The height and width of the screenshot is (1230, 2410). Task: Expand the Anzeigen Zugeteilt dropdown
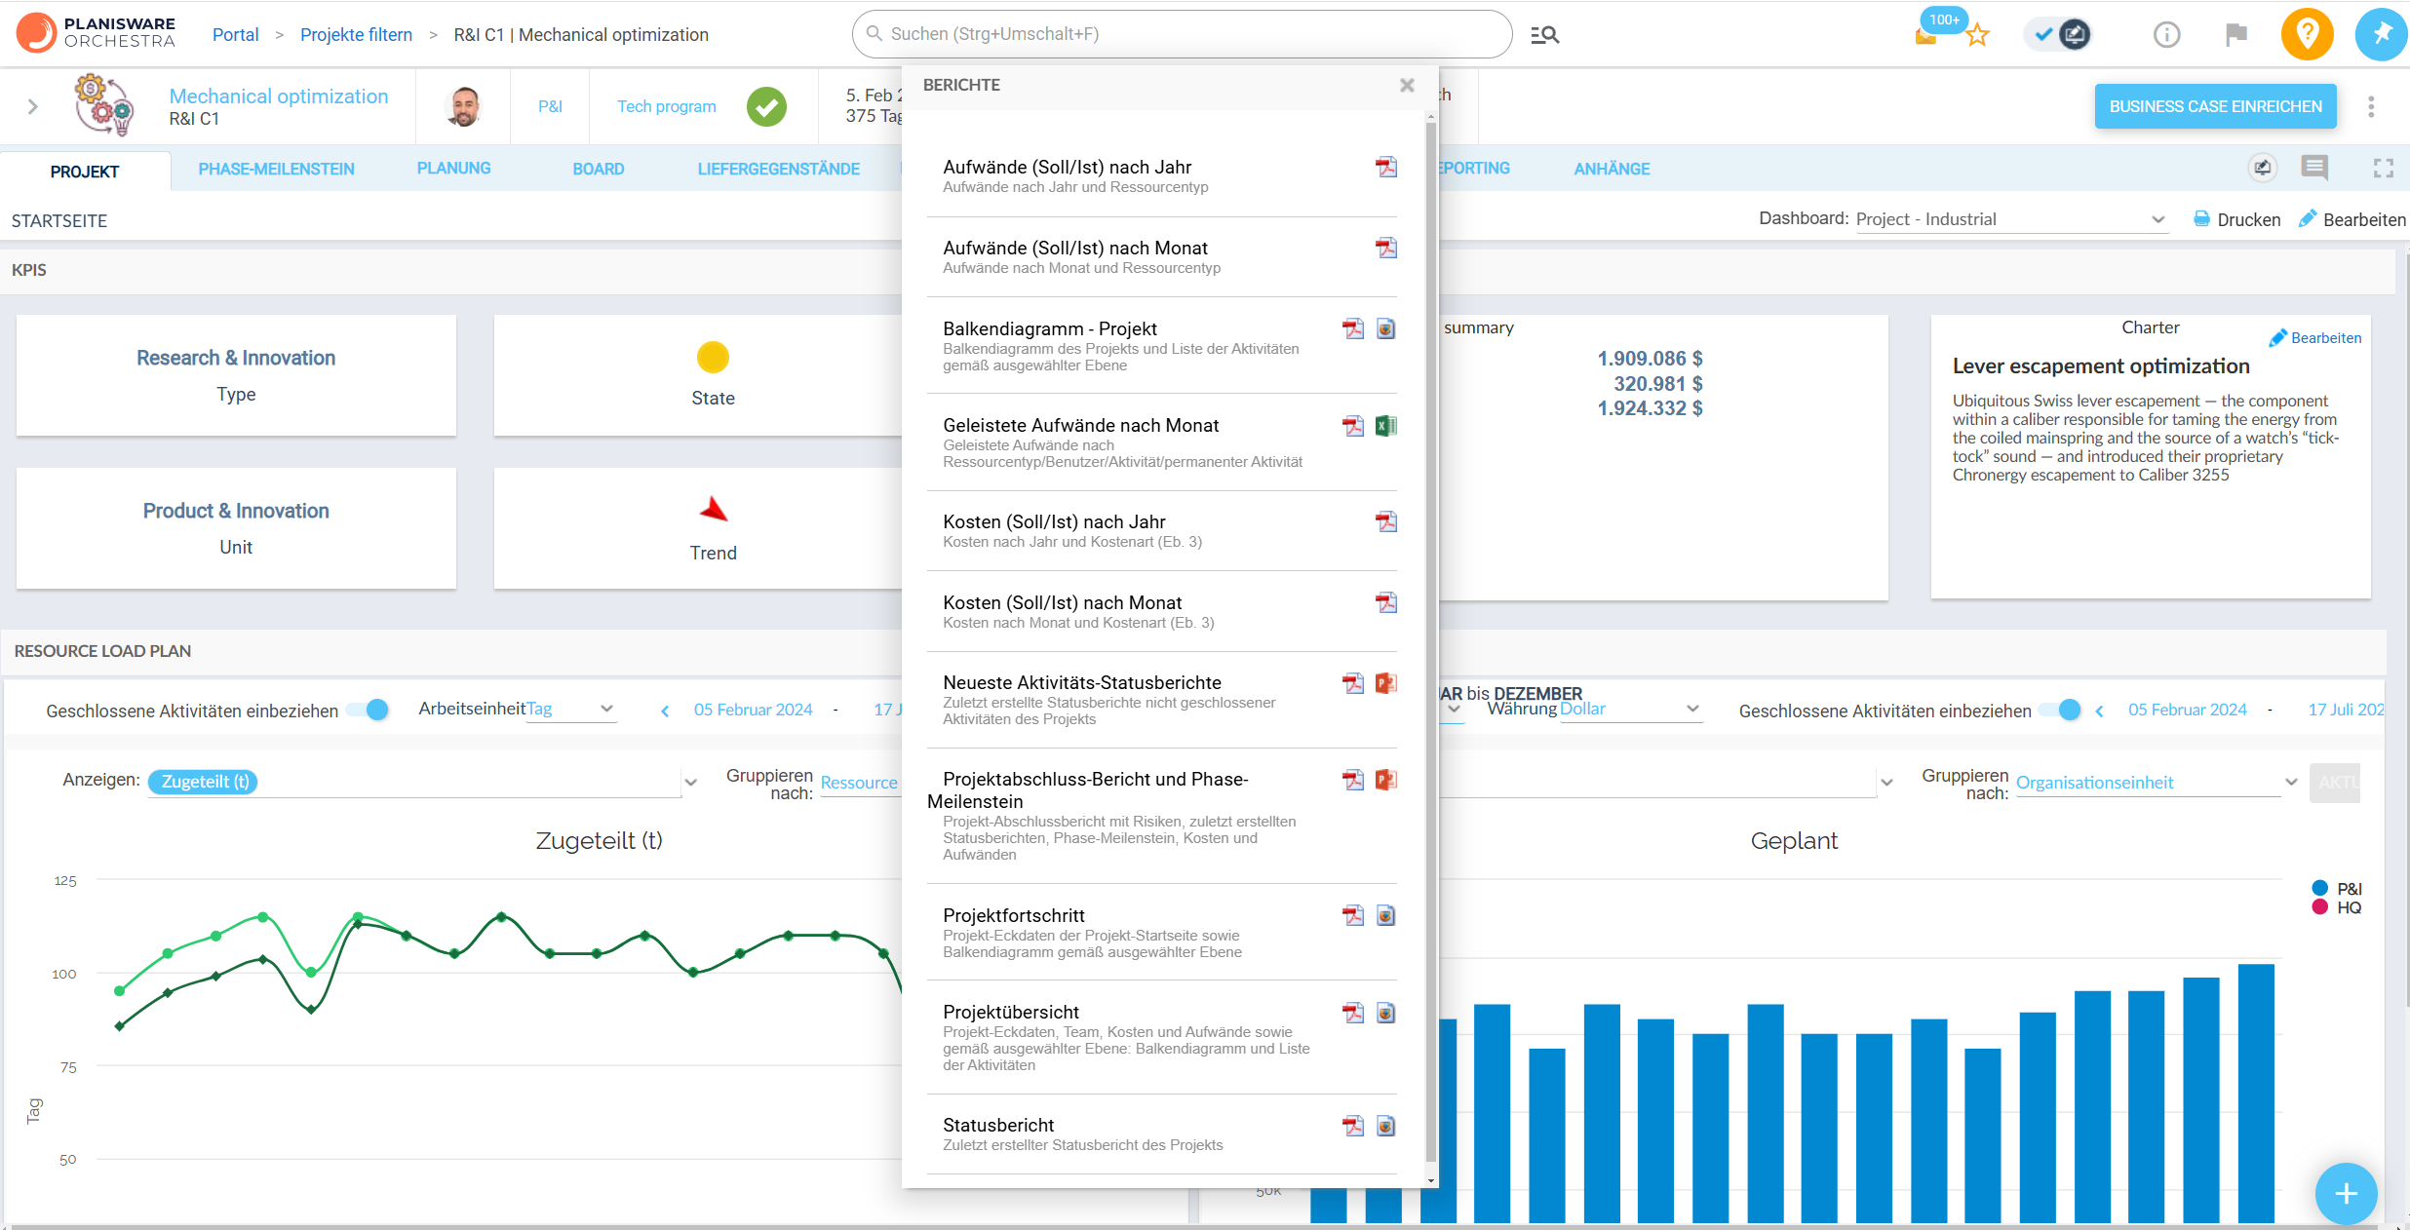(x=690, y=780)
